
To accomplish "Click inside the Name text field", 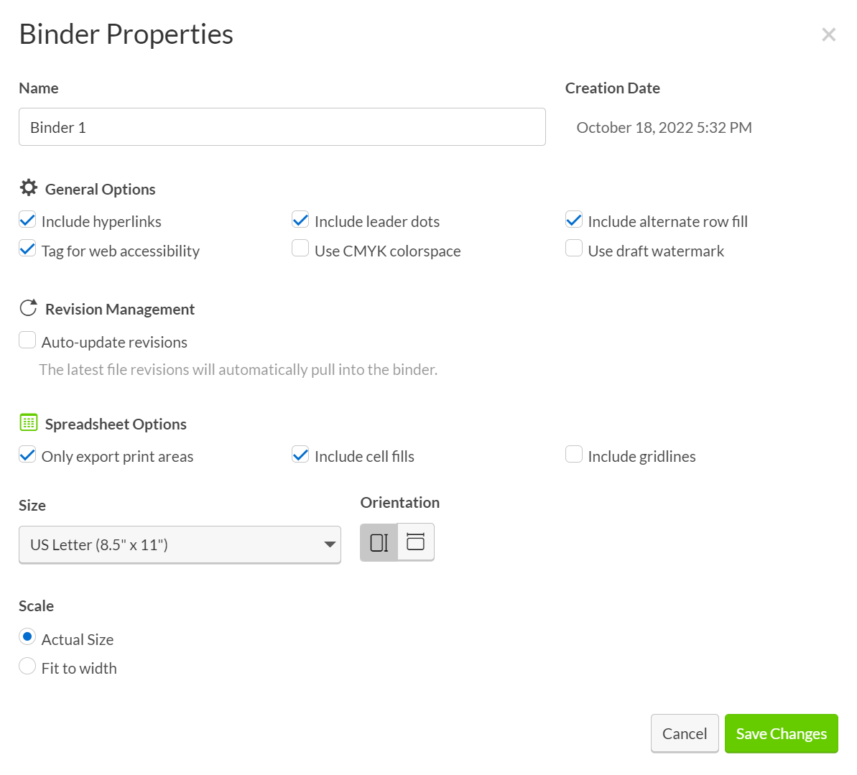I will pos(282,126).
